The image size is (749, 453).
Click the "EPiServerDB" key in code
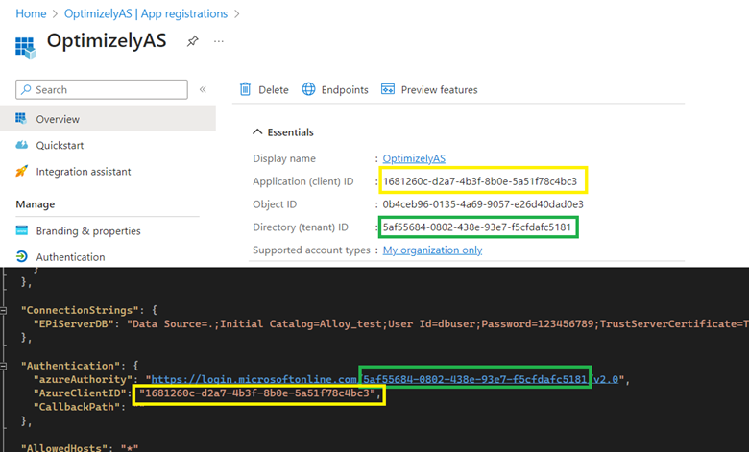click(74, 324)
